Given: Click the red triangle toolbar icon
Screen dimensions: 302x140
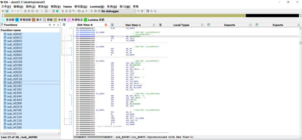Looking at the screenshot, I should click(54, 11).
